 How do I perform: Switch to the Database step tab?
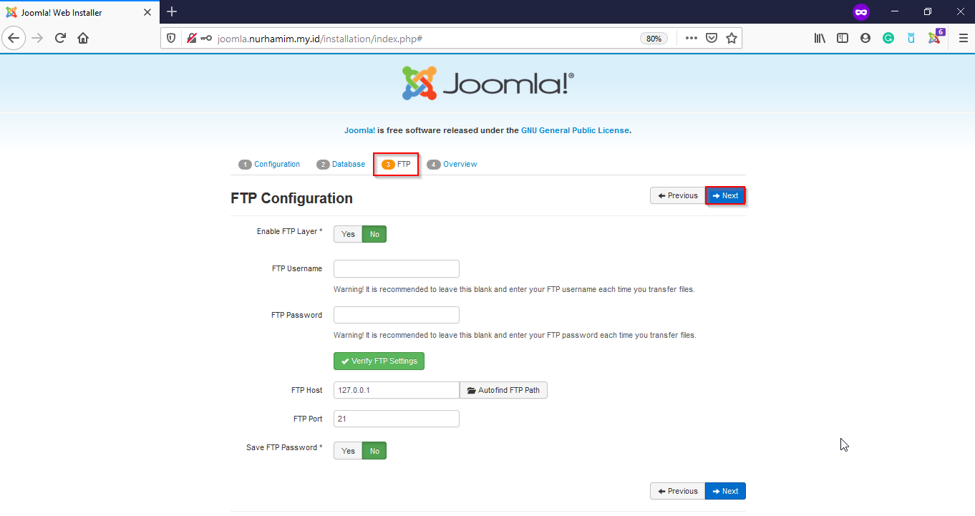coord(341,165)
